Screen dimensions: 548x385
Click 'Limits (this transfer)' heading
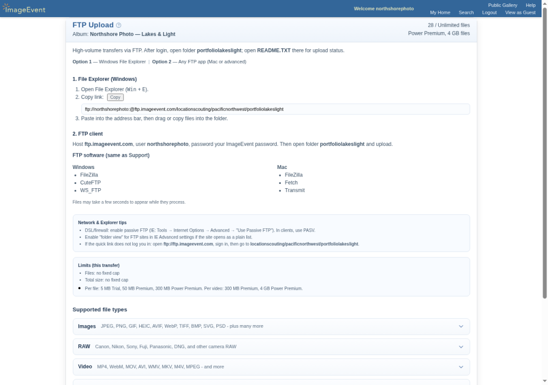pyautogui.click(x=98, y=266)
